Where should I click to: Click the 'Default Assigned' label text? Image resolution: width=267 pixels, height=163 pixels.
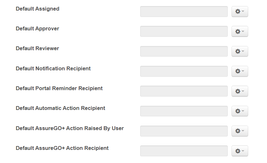pyautogui.click(x=37, y=9)
